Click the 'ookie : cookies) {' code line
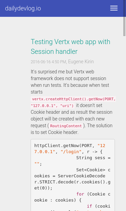This screenshot has height=211, width=126. click(58, 200)
